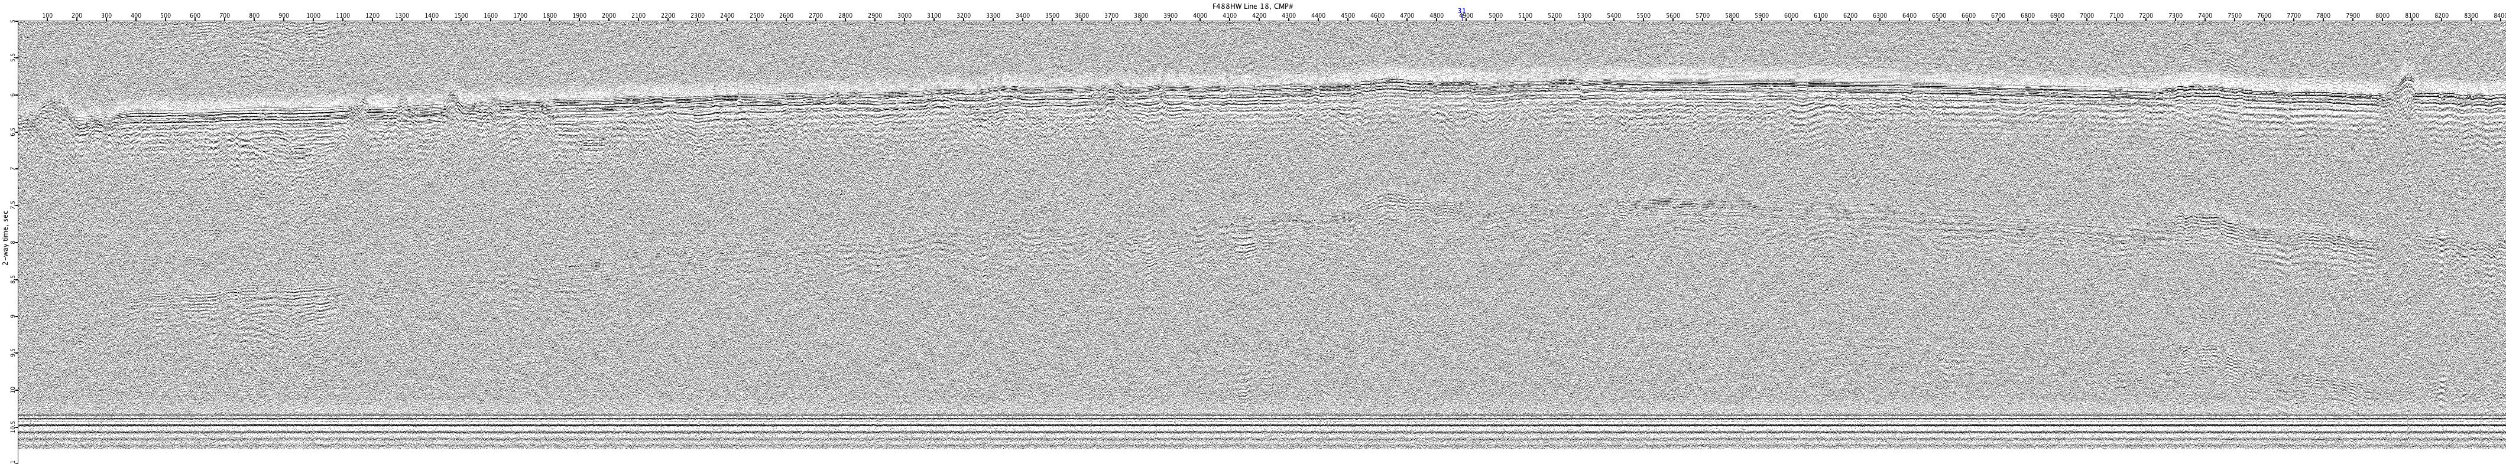Click the 3000 CMP axis label
Image resolution: width=2506 pixels, height=464 pixels.
point(905,17)
